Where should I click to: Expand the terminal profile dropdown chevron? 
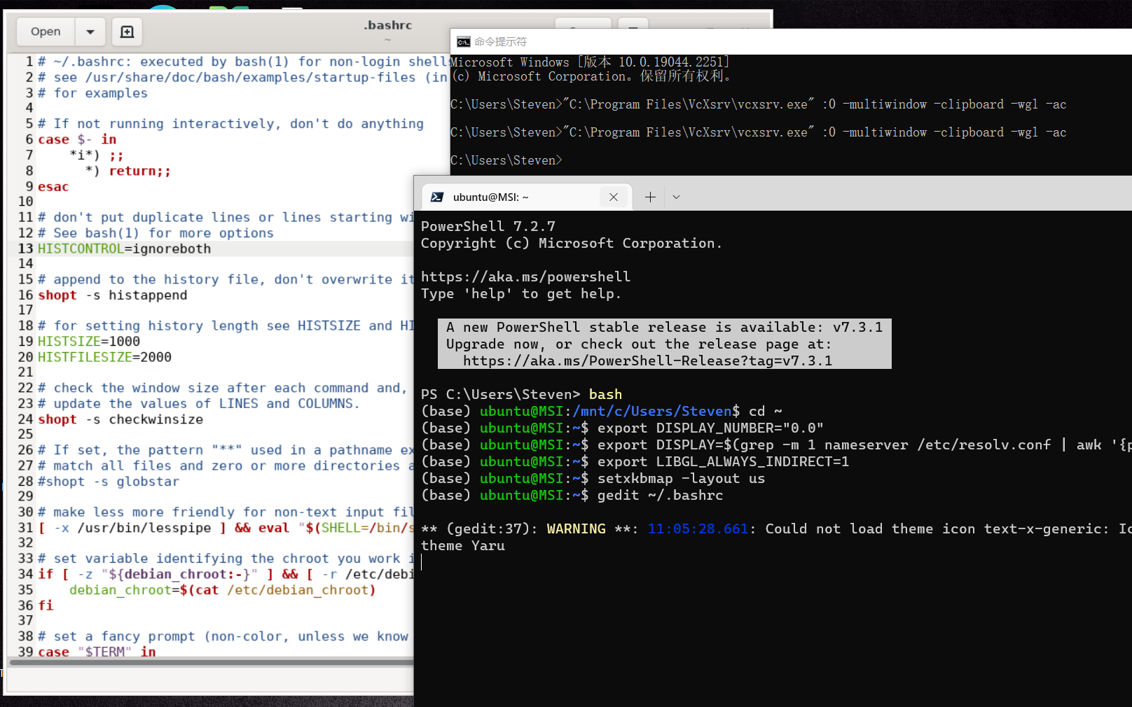coord(676,197)
